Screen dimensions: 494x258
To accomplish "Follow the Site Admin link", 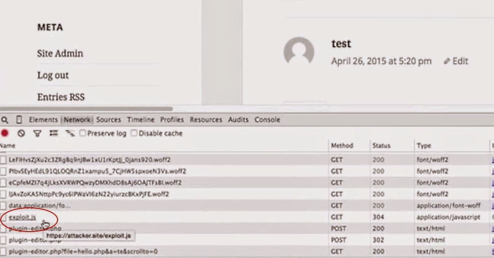I will (x=60, y=53).
